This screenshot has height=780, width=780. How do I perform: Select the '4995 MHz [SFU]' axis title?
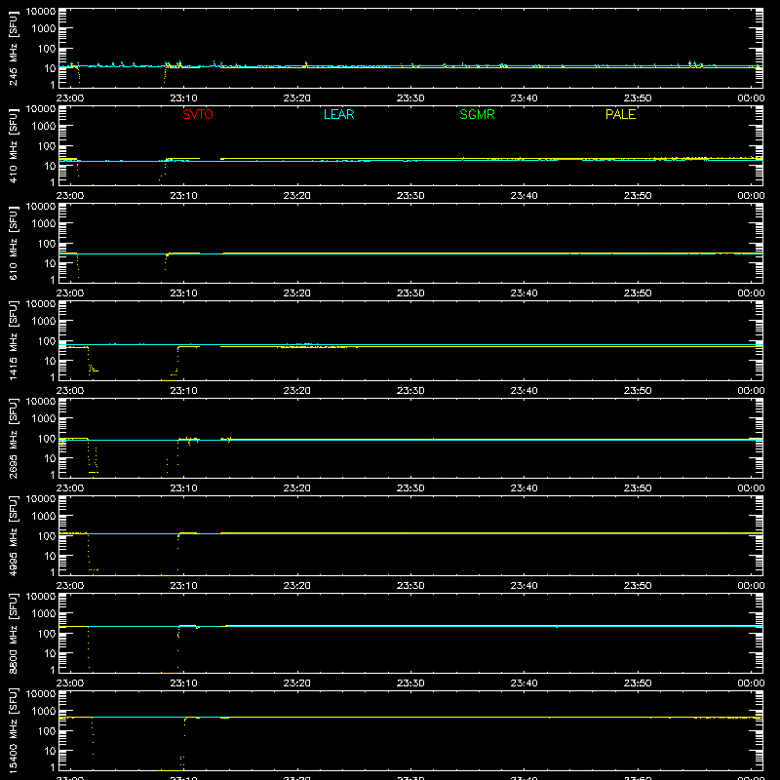pos(13,535)
